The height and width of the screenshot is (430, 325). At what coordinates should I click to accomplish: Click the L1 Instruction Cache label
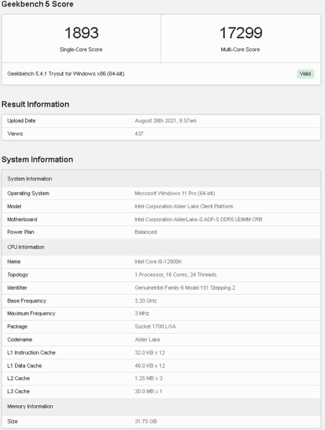31,353
